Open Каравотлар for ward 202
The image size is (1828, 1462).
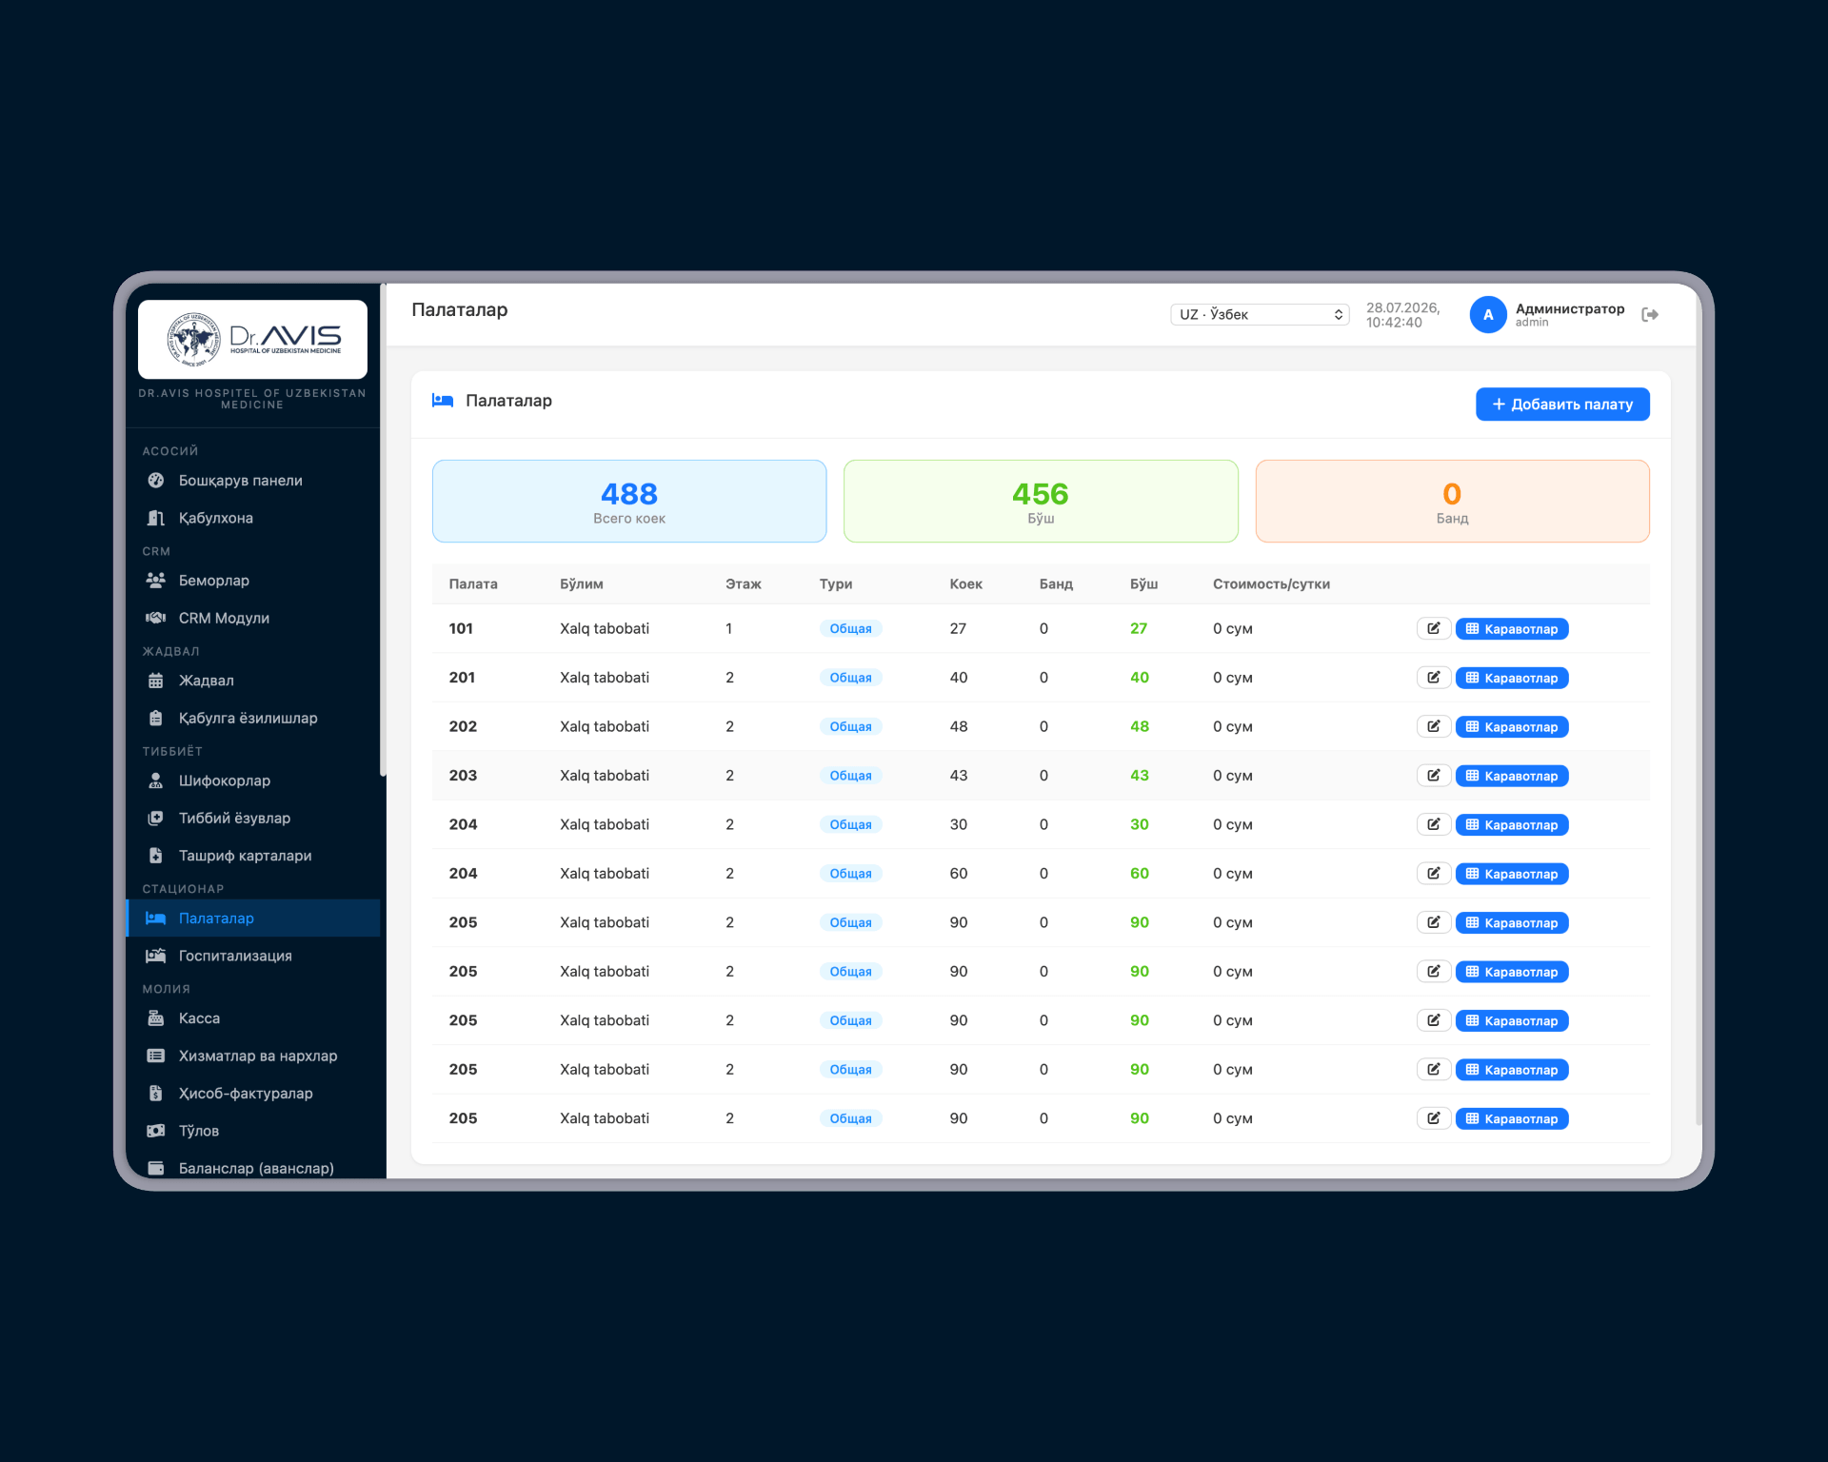point(1511,727)
